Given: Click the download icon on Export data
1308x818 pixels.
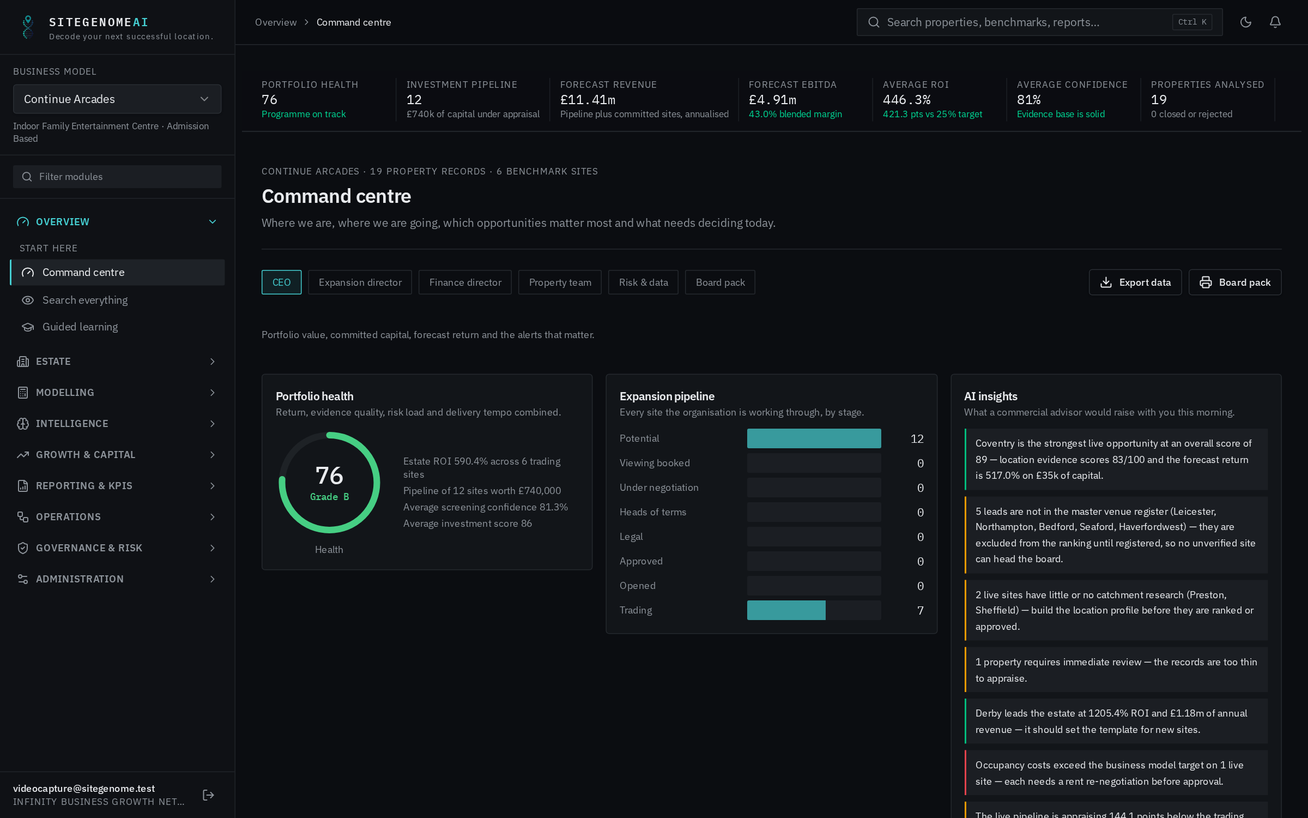Looking at the screenshot, I should 1106,282.
